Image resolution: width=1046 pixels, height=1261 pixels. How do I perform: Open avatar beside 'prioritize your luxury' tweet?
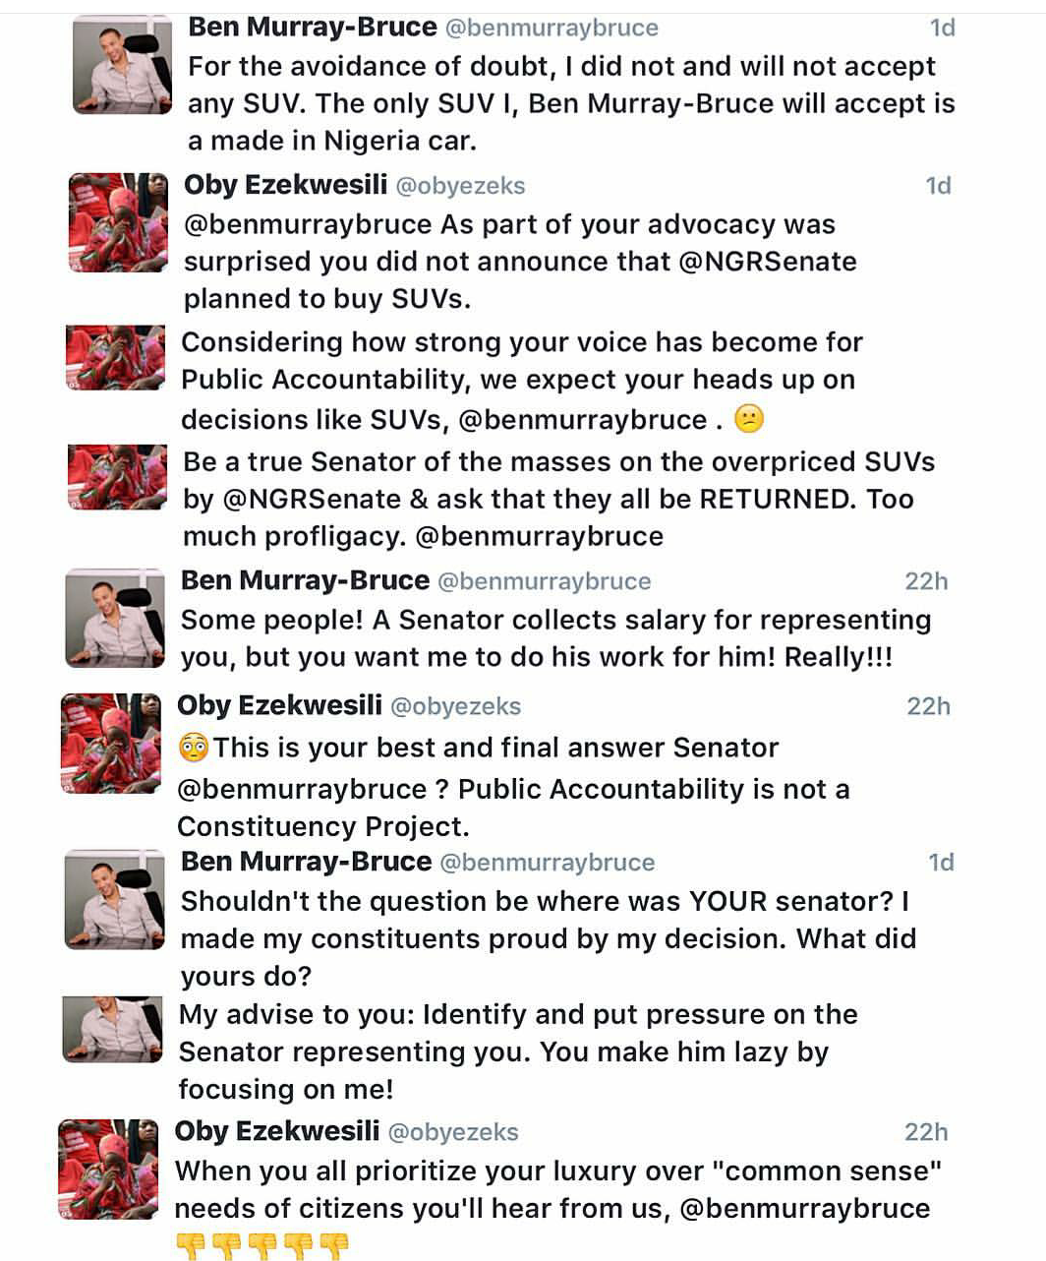point(108,1169)
